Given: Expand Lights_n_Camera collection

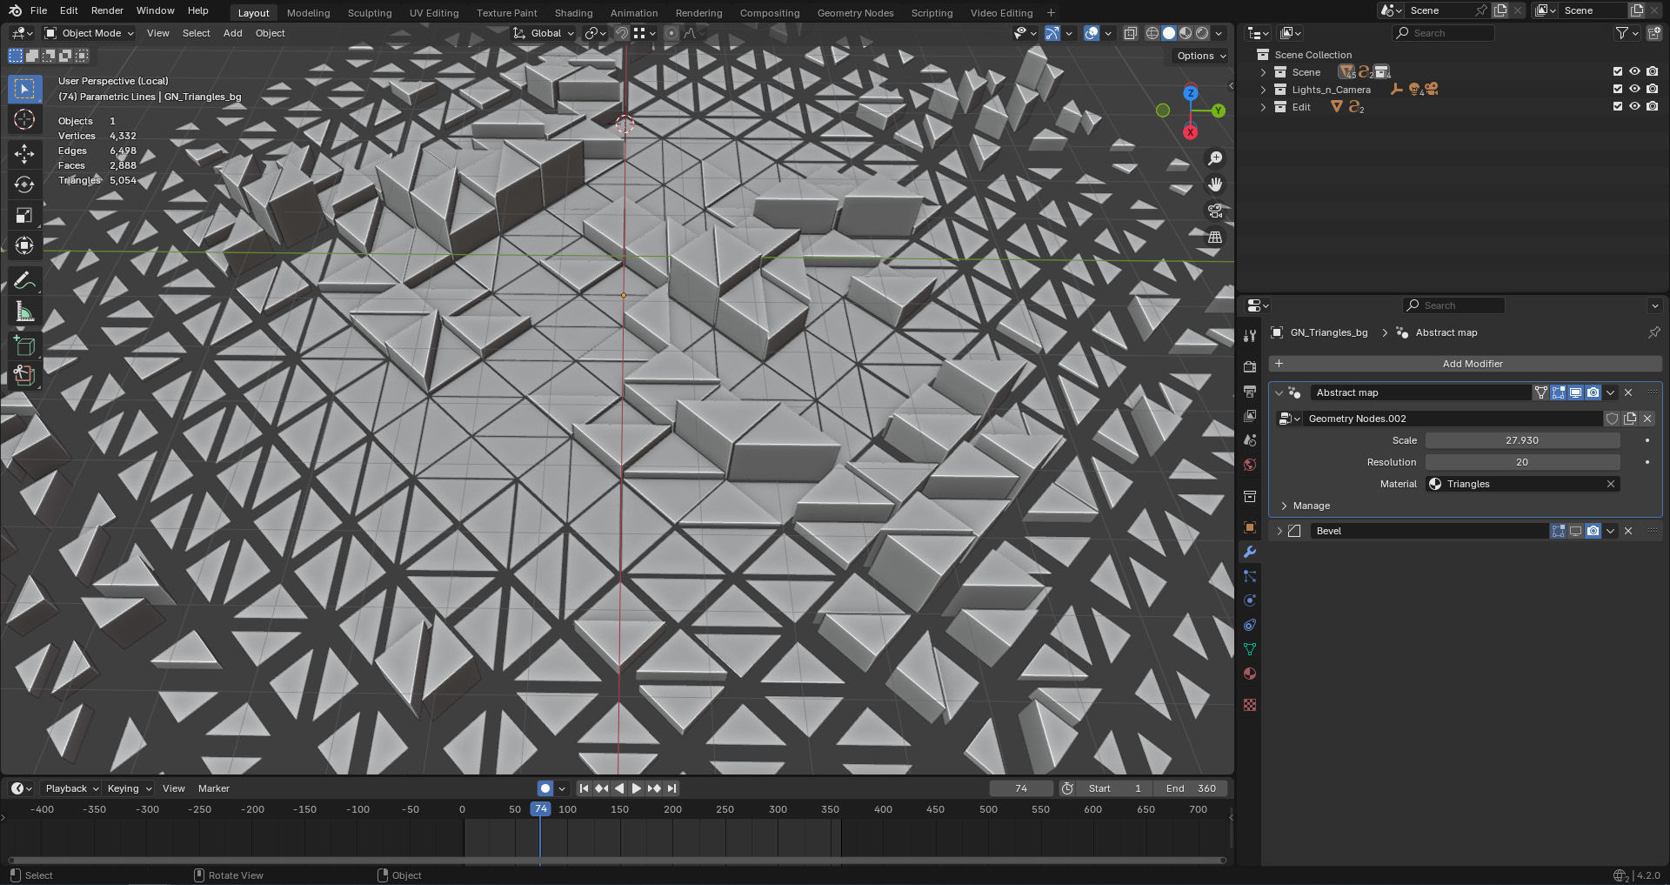Looking at the screenshot, I should click(1264, 90).
